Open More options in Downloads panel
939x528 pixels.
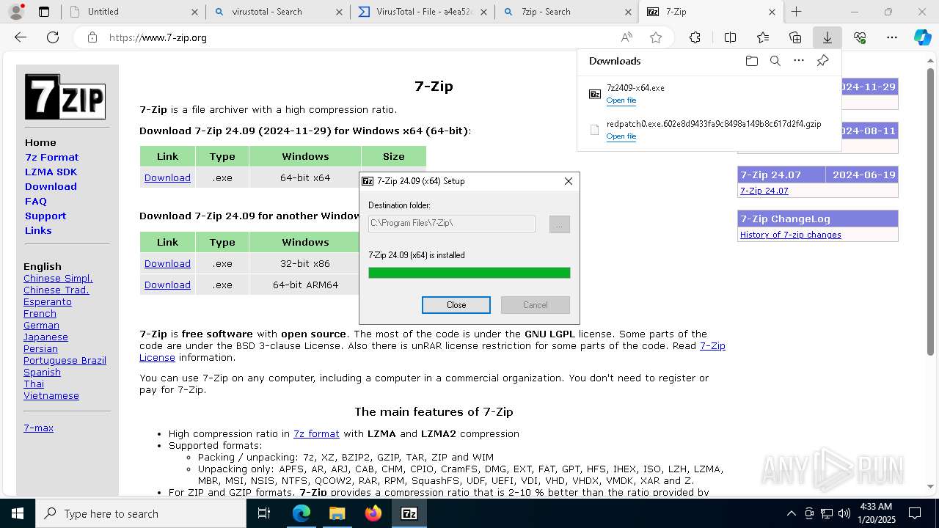[x=799, y=61]
